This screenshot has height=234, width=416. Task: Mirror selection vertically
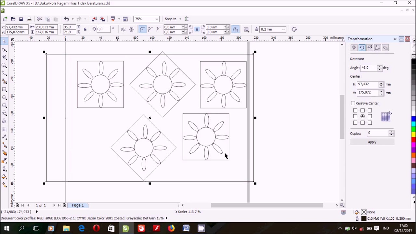pos(132,29)
